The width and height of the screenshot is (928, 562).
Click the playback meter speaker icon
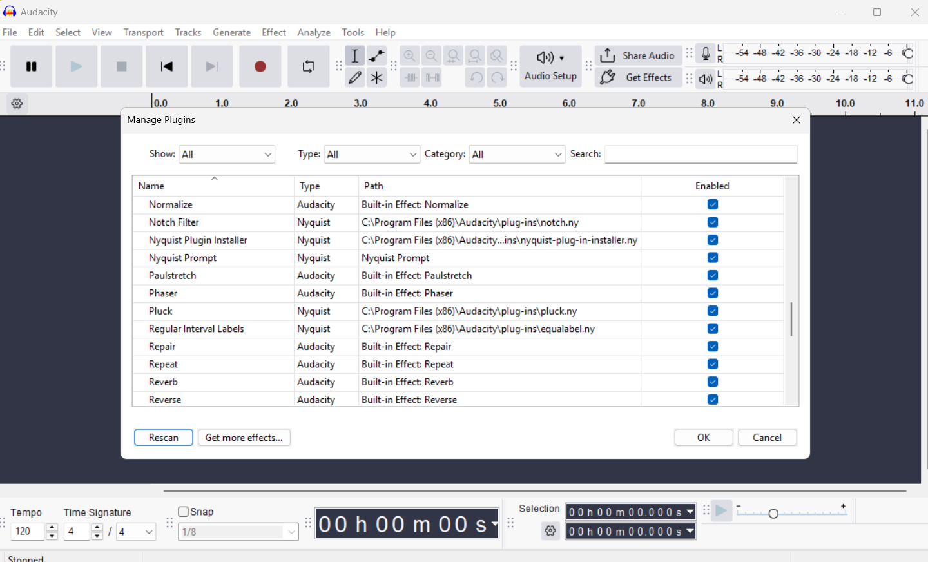click(706, 79)
